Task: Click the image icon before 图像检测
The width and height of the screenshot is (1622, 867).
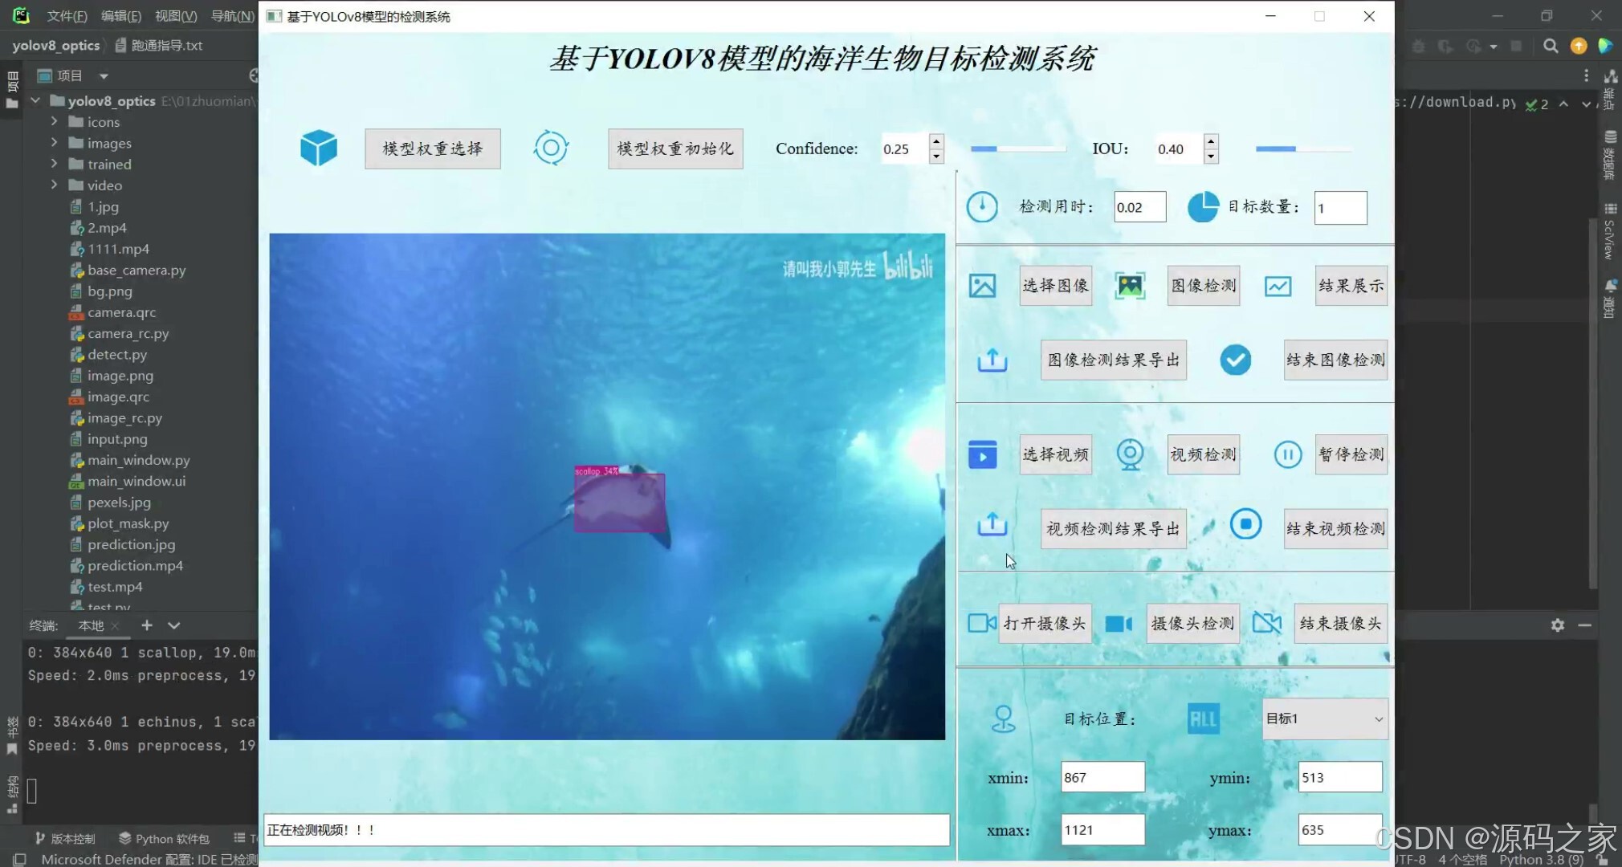Action: 1131,285
